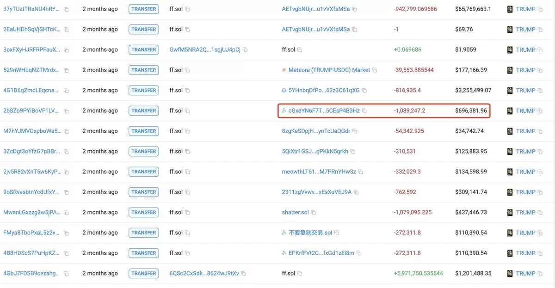555x288 pixels.
Task: Copy address meowthLT61...M7PRnYHw3z via copy icon
Action: [x=361, y=172]
